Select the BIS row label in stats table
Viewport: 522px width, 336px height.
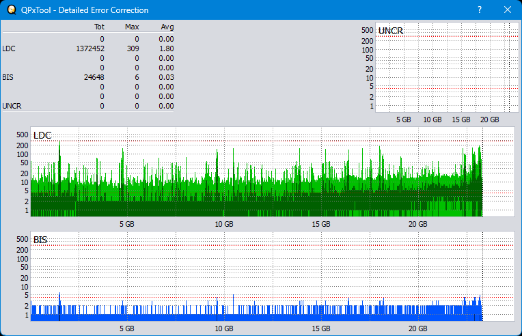[x=8, y=77]
